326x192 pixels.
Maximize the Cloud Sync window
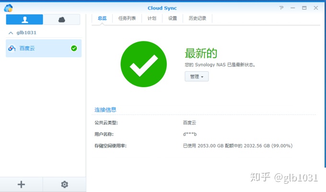[304, 8]
